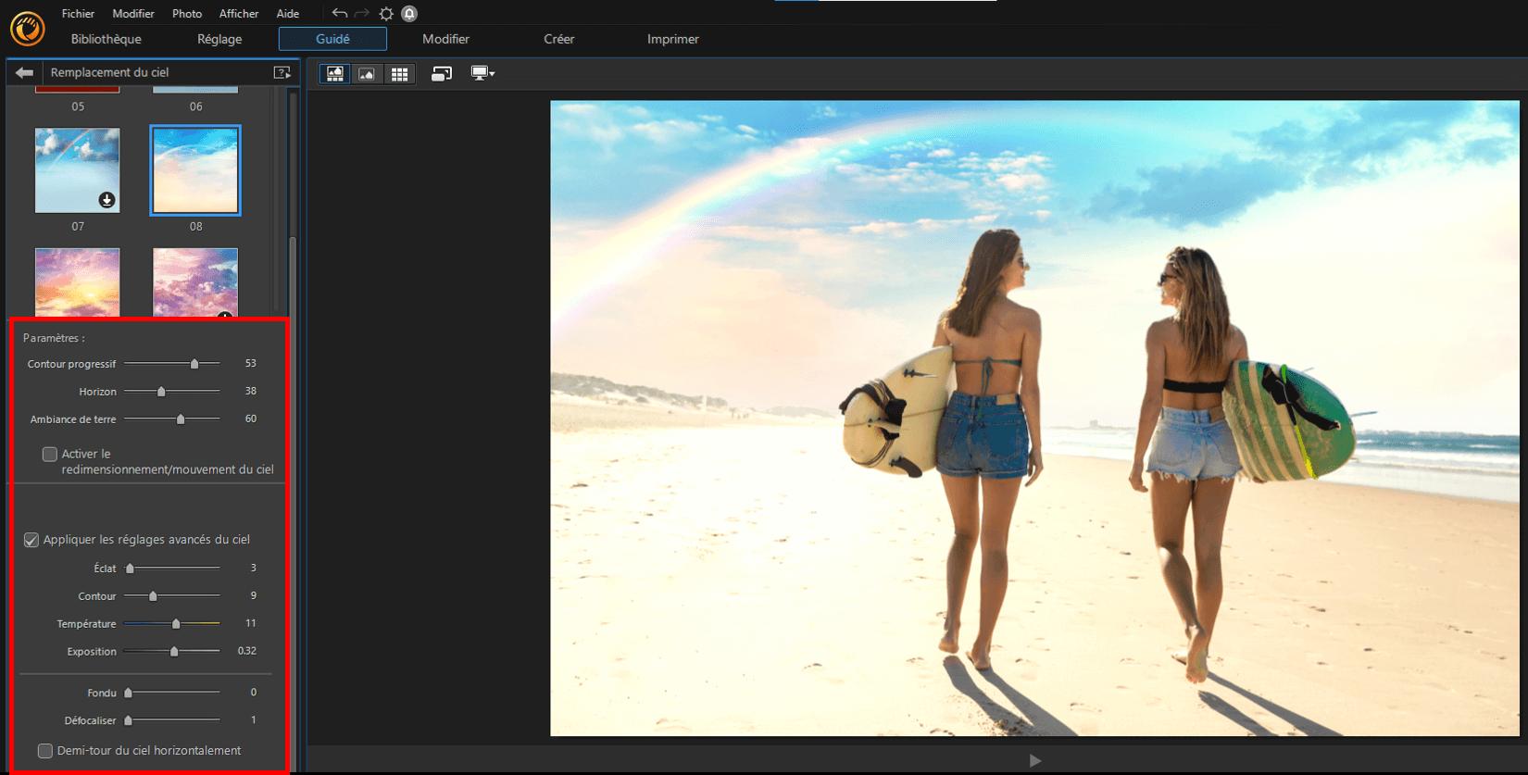Image resolution: width=1528 pixels, height=775 pixels.
Task: Click the undo arrow icon
Action: pyautogui.click(x=339, y=14)
